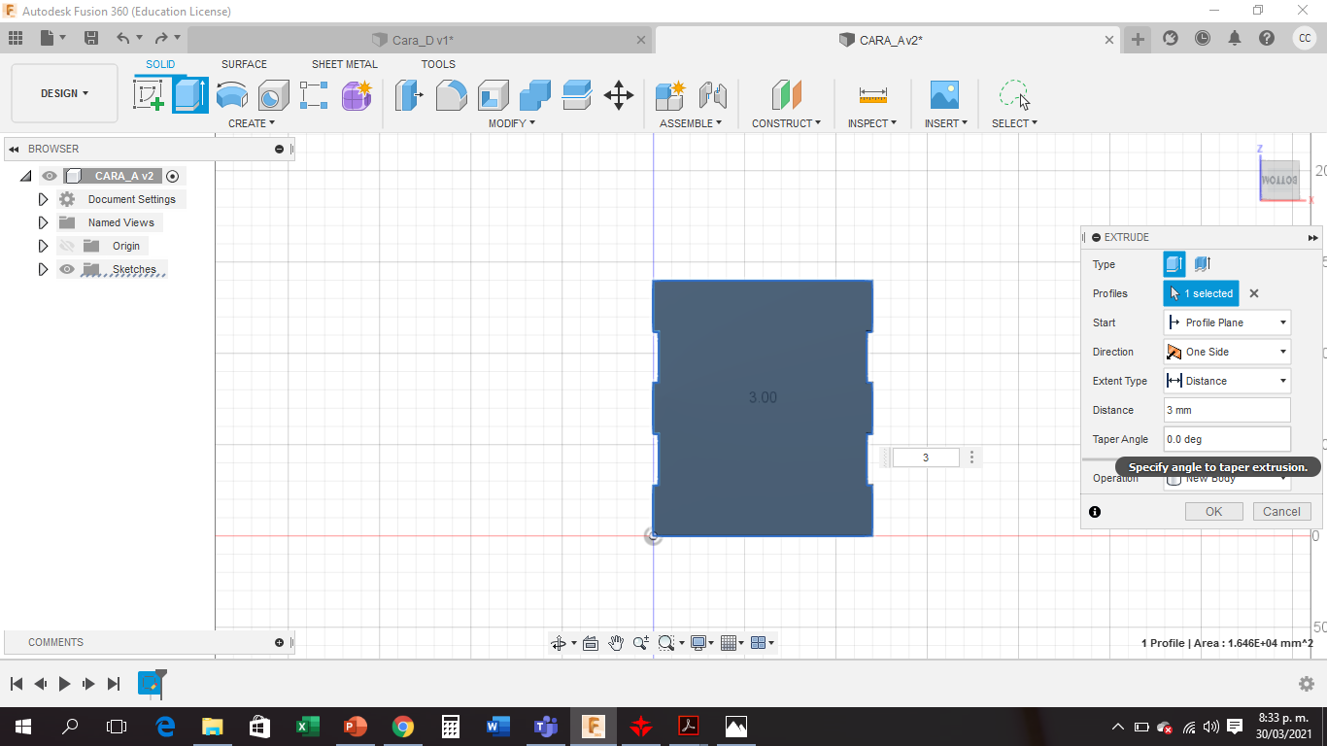Open the Start Profile Plane dropdown
Image resolution: width=1327 pixels, height=746 pixels.
pyautogui.click(x=1227, y=322)
